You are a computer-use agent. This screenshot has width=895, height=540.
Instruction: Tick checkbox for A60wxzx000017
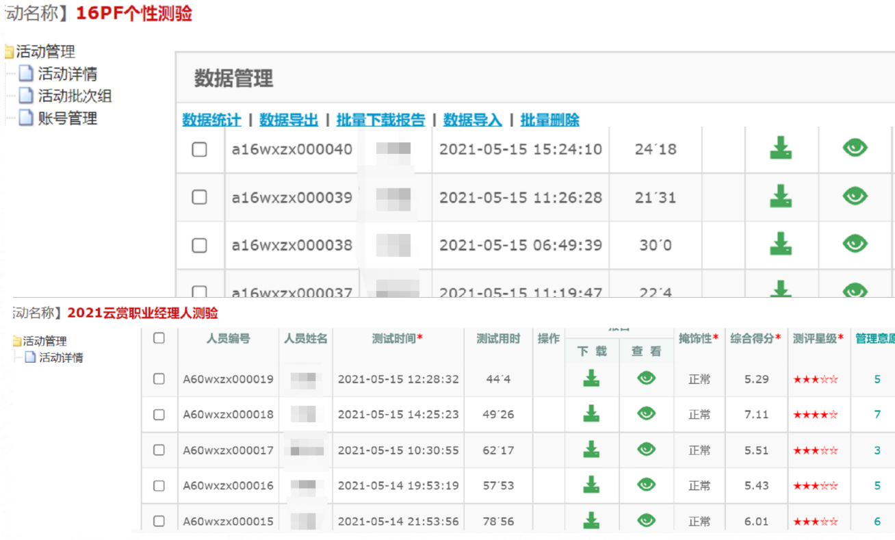coord(159,450)
